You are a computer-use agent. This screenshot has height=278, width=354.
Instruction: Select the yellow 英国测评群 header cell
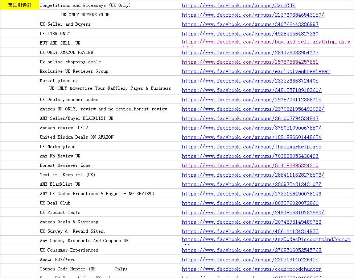point(20,5)
